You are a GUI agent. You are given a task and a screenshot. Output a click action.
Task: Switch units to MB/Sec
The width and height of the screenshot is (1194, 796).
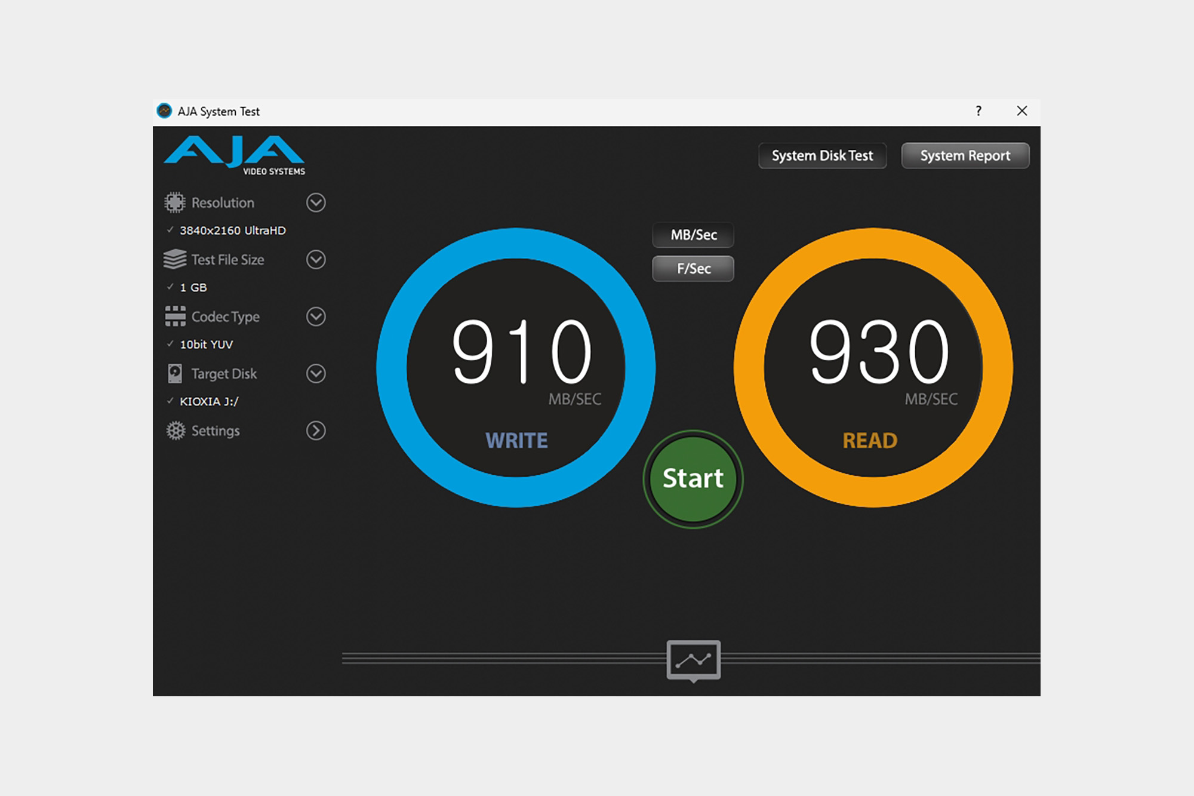[693, 235]
